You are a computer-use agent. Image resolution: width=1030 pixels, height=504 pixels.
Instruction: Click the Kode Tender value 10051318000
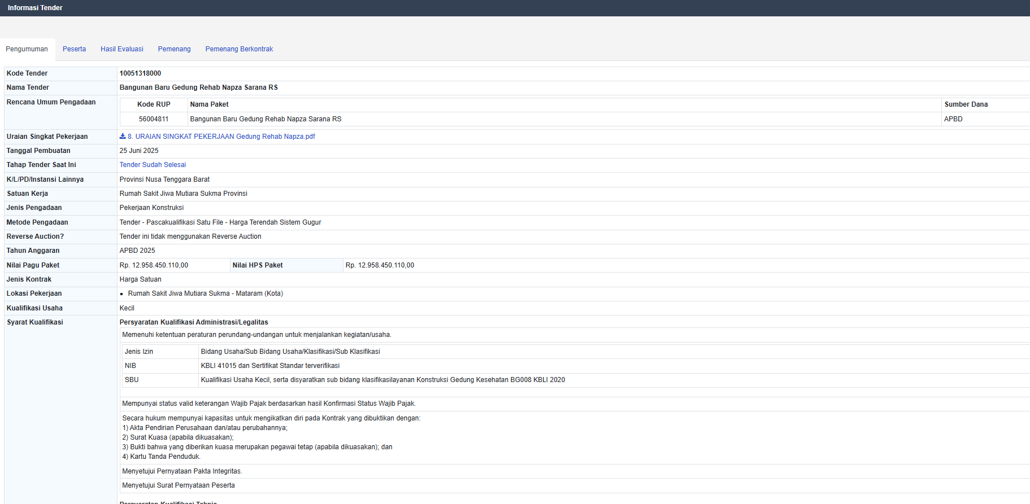pos(140,73)
